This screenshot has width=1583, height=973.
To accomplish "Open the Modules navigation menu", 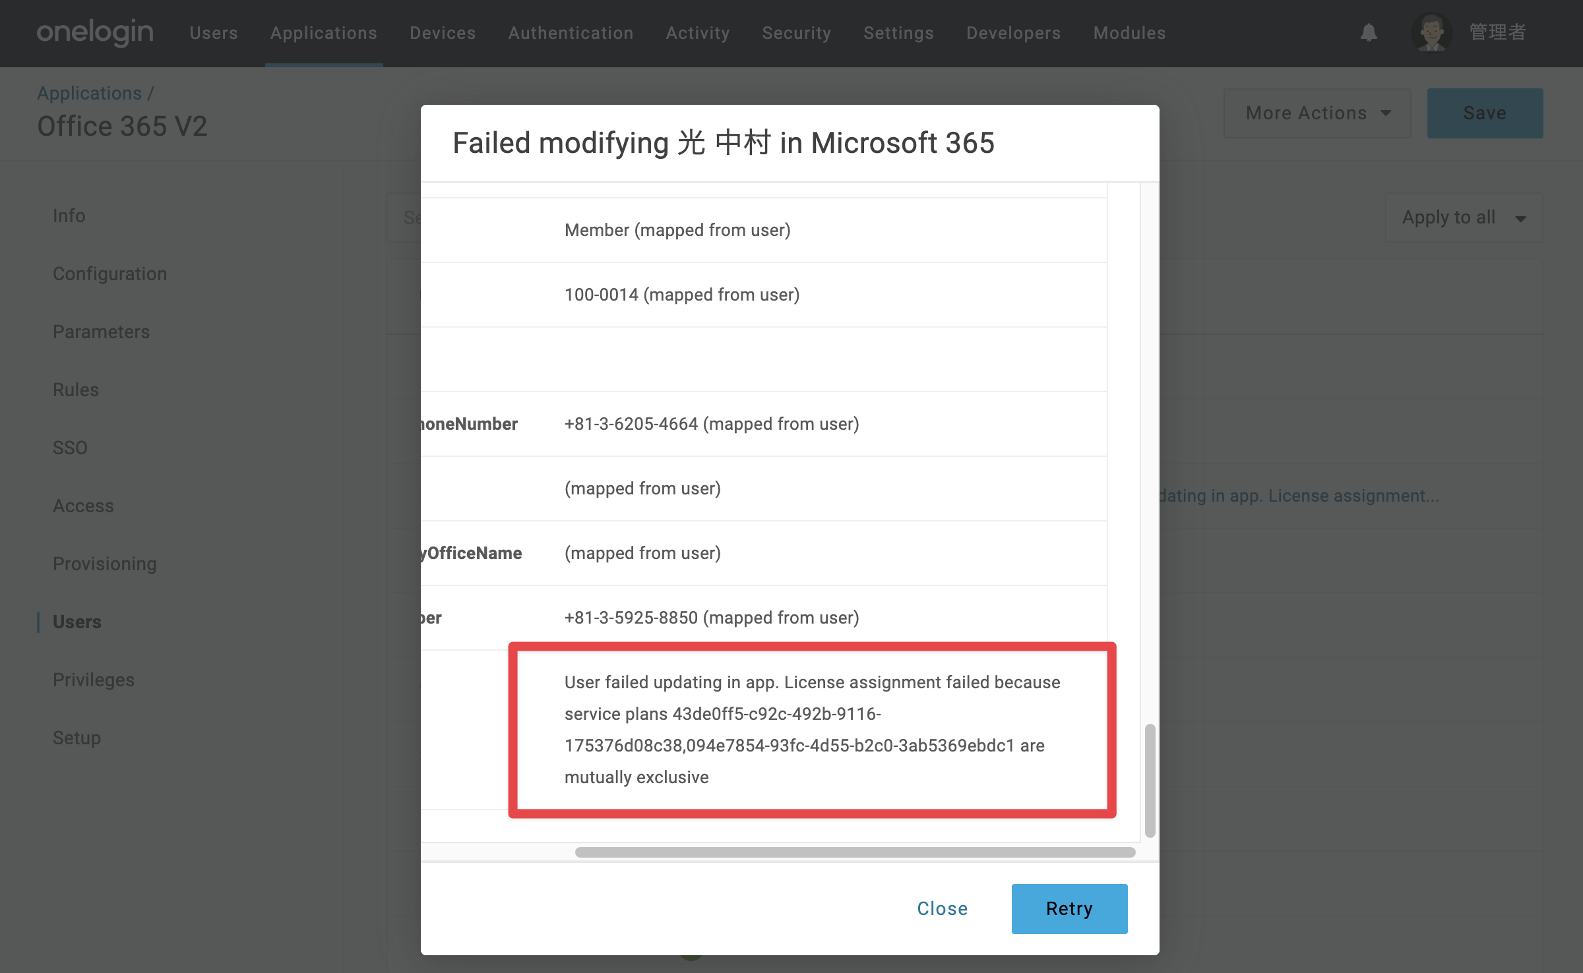I will point(1130,33).
